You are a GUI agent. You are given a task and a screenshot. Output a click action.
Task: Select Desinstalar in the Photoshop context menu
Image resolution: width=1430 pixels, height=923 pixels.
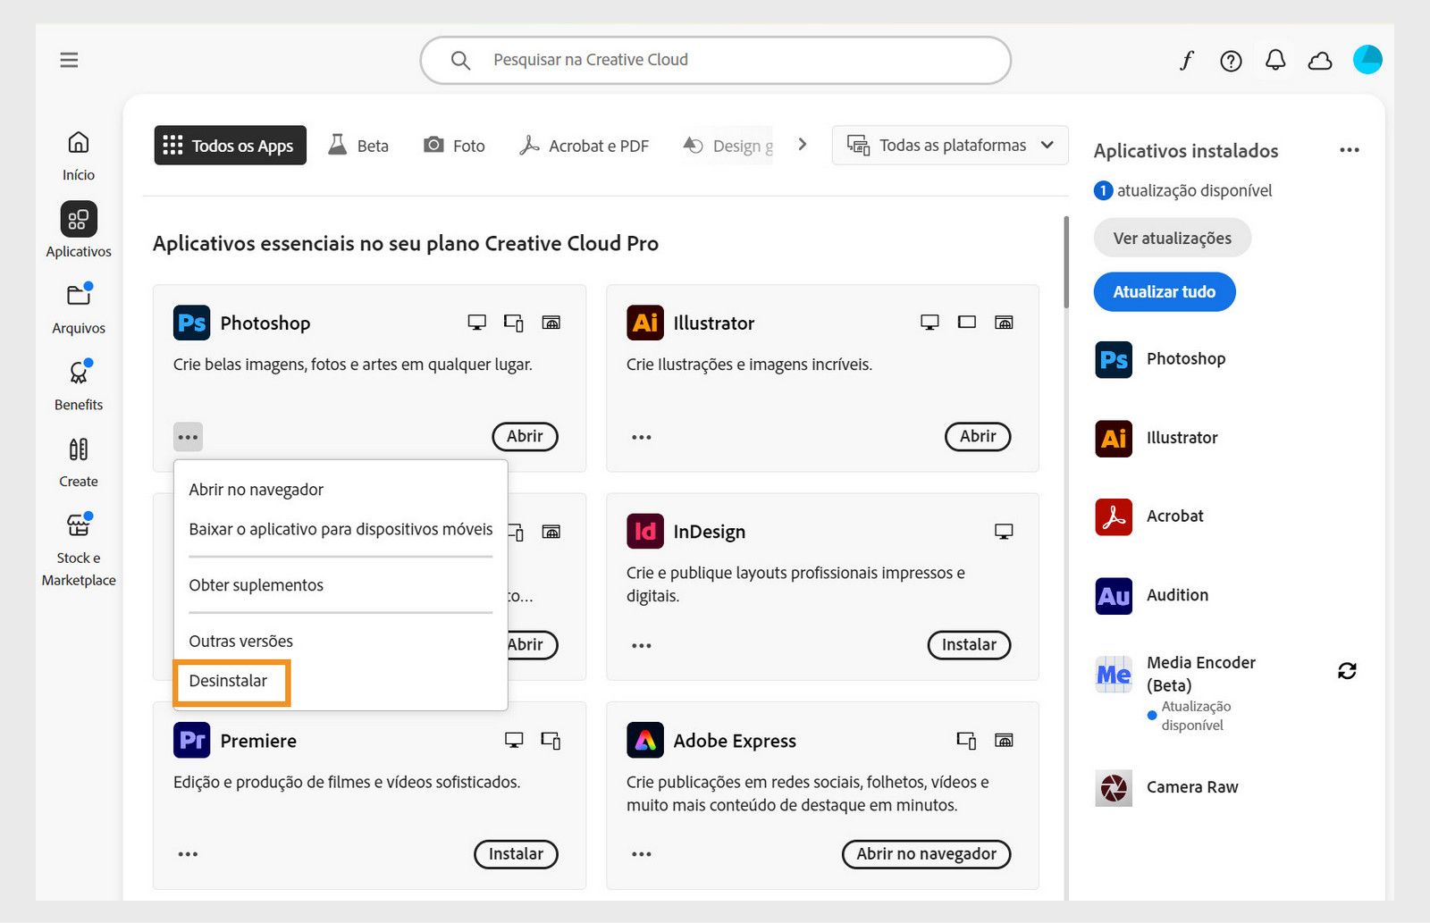(x=231, y=681)
